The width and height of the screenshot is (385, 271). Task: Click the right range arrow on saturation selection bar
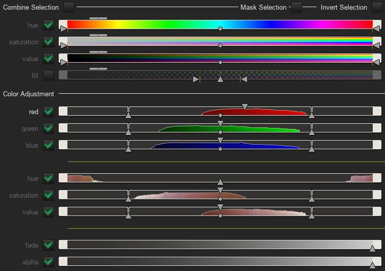pos(376,45)
